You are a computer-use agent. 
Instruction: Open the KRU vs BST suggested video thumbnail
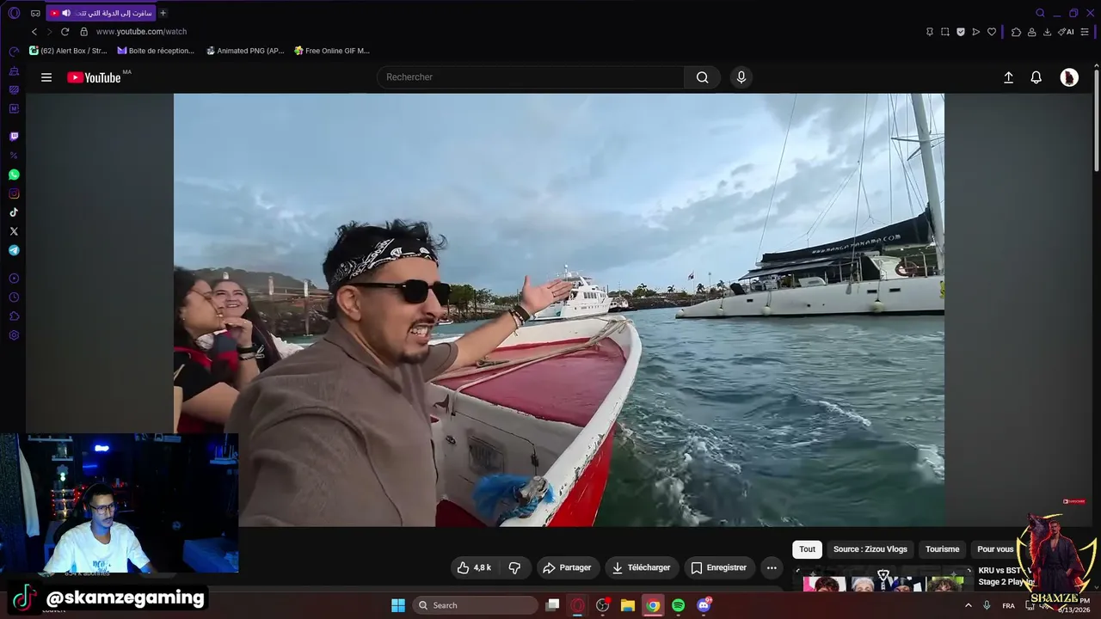click(x=883, y=579)
